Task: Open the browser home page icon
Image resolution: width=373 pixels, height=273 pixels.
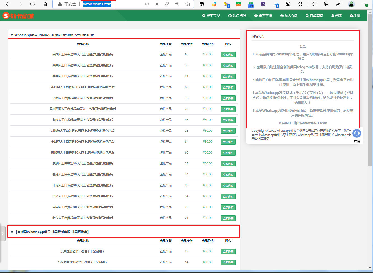Action: [x=45, y=4]
